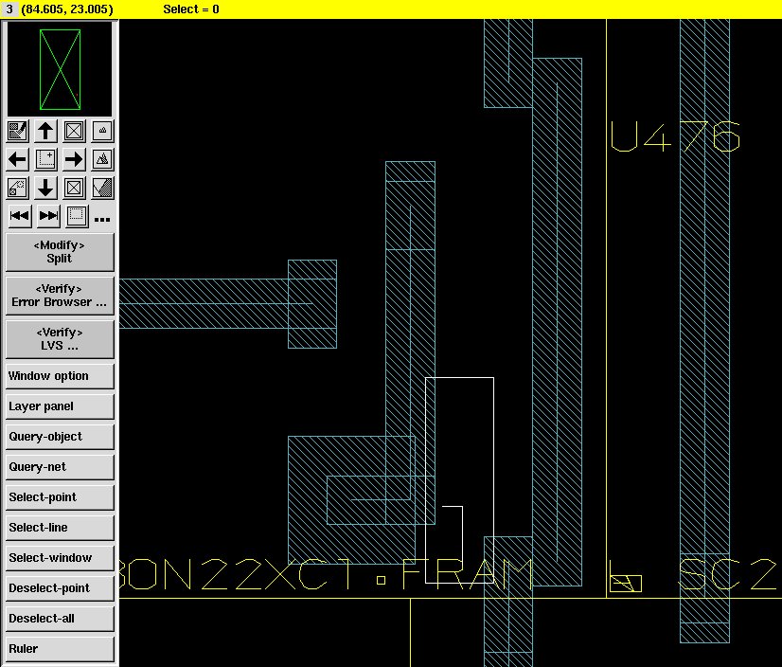Open Window option settings
The width and height of the screenshot is (782, 667).
pos(60,376)
